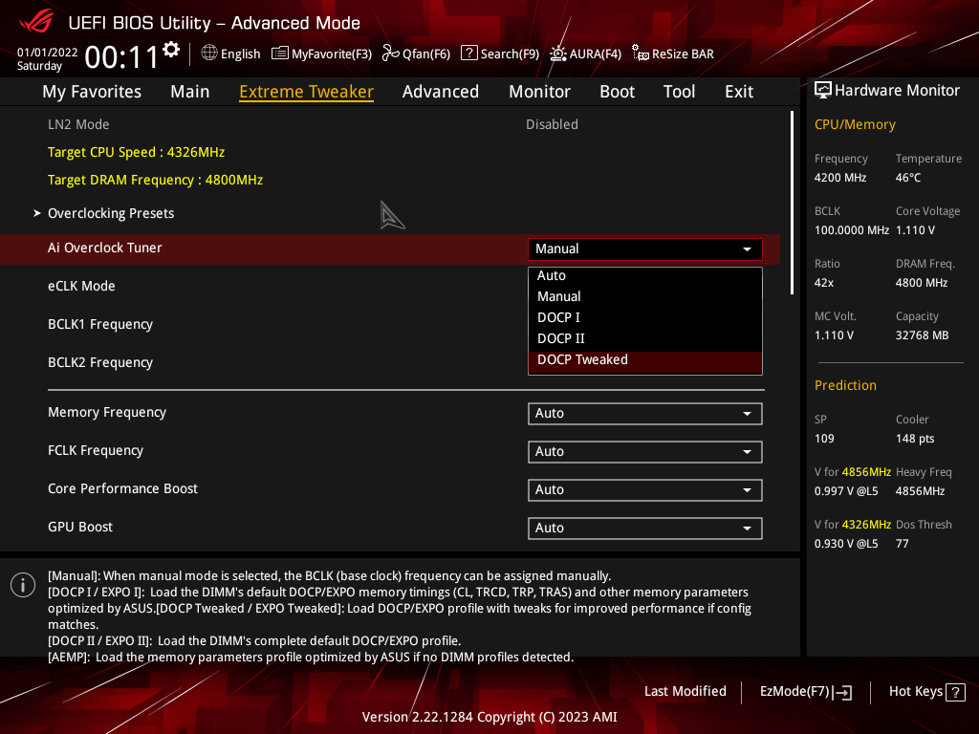The height and width of the screenshot is (734, 979).
Task: Click the EzMode exit arrow icon
Action: (842, 692)
